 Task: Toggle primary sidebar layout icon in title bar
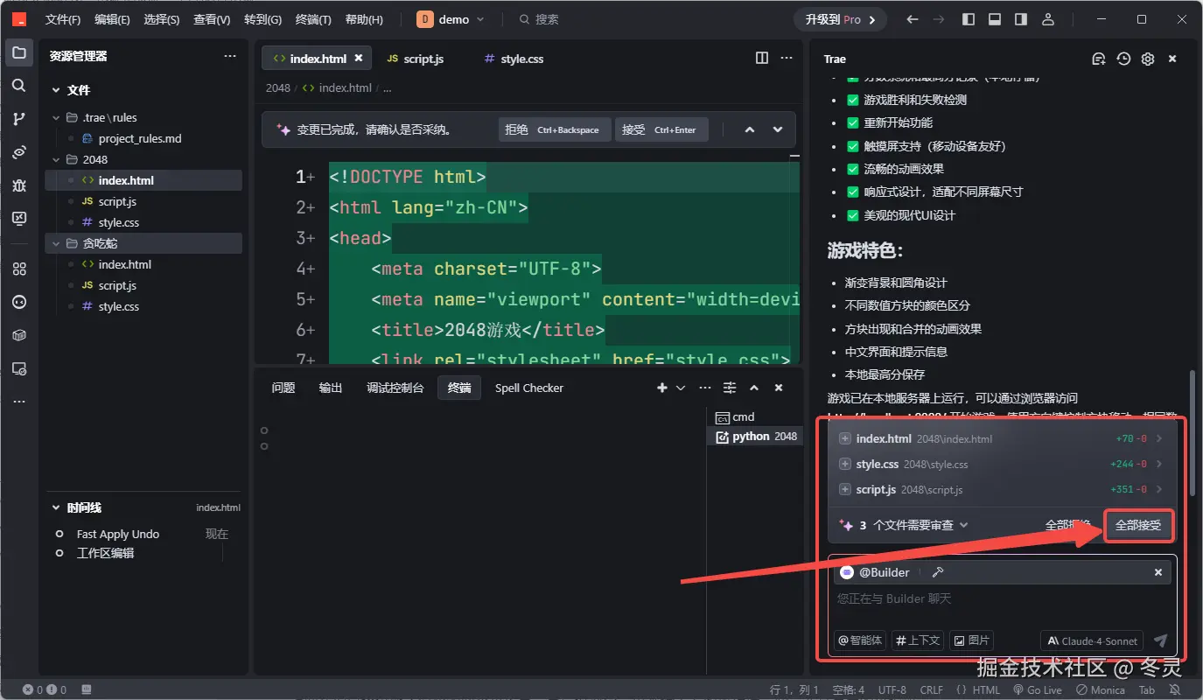click(969, 19)
